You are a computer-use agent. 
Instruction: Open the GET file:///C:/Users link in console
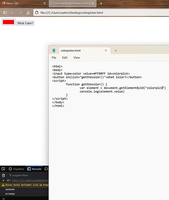[30, 180]
